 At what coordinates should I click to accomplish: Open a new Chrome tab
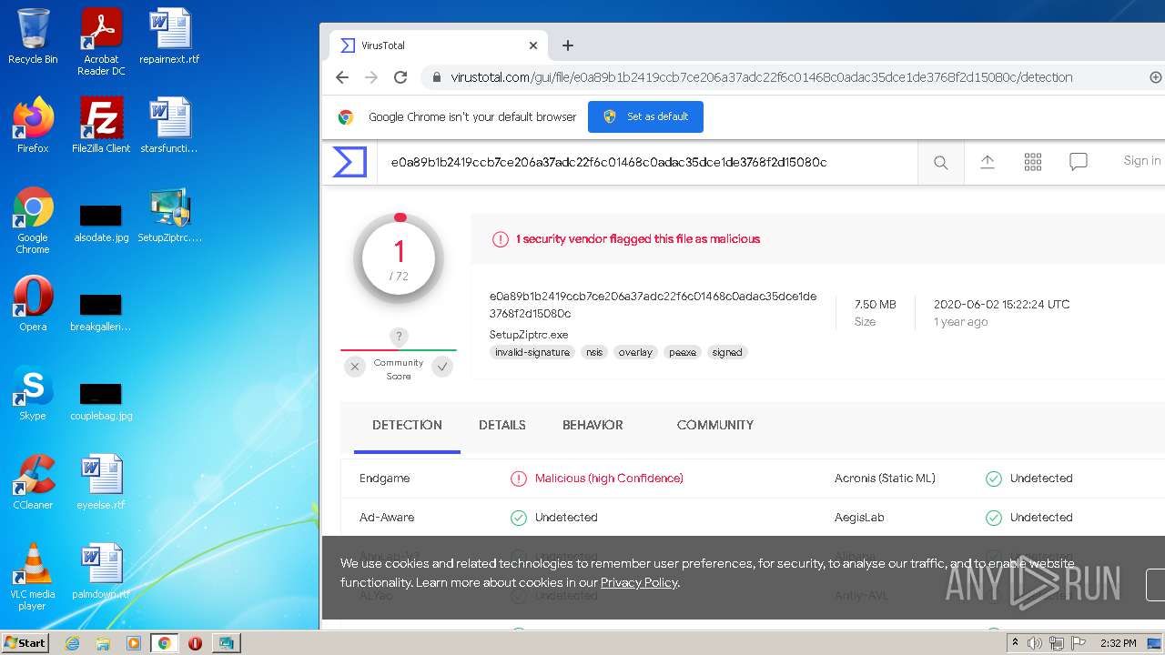568,45
